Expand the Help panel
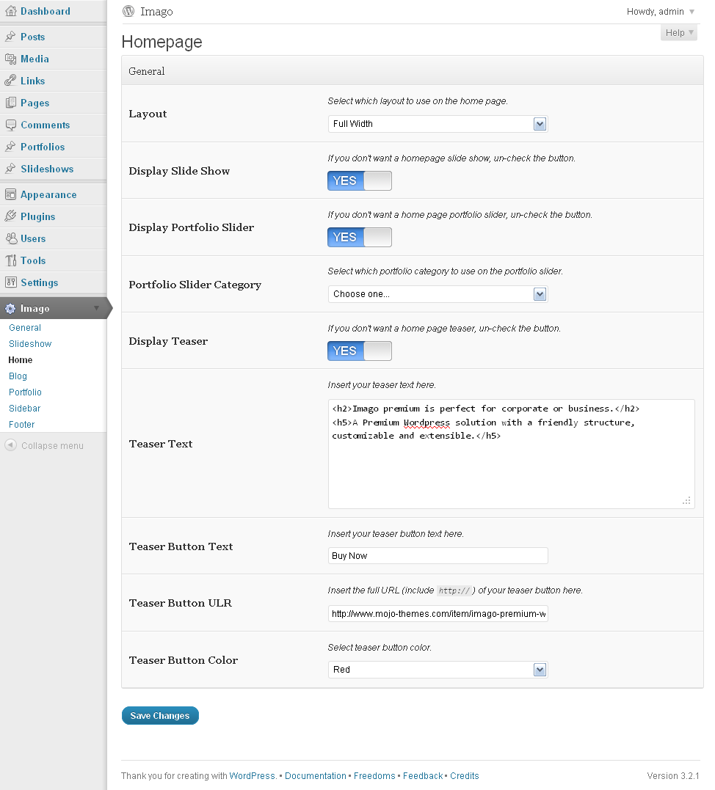Screen dimensions: 715x790 (x=679, y=33)
